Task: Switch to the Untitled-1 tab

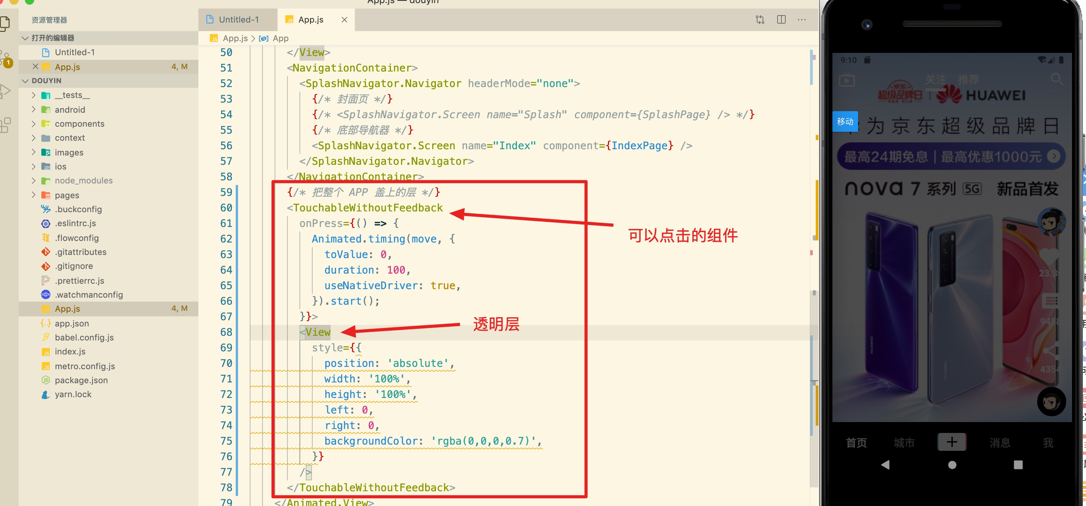Action: point(238,20)
